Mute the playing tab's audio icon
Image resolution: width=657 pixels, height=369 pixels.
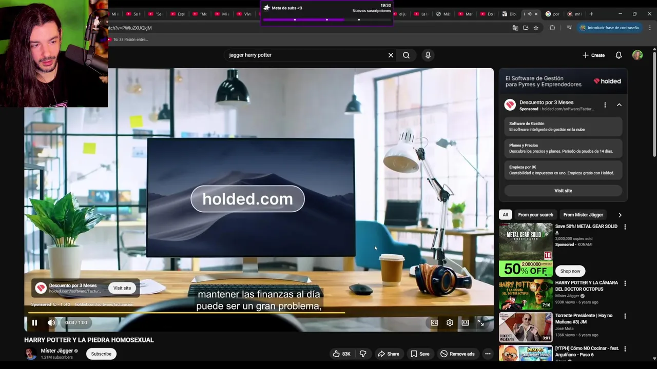tap(529, 14)
